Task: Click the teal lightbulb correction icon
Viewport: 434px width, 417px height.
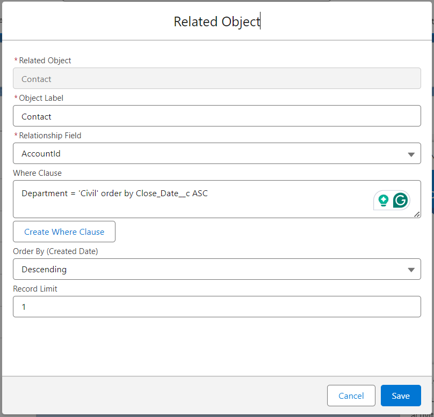Action: click(384, 199)
